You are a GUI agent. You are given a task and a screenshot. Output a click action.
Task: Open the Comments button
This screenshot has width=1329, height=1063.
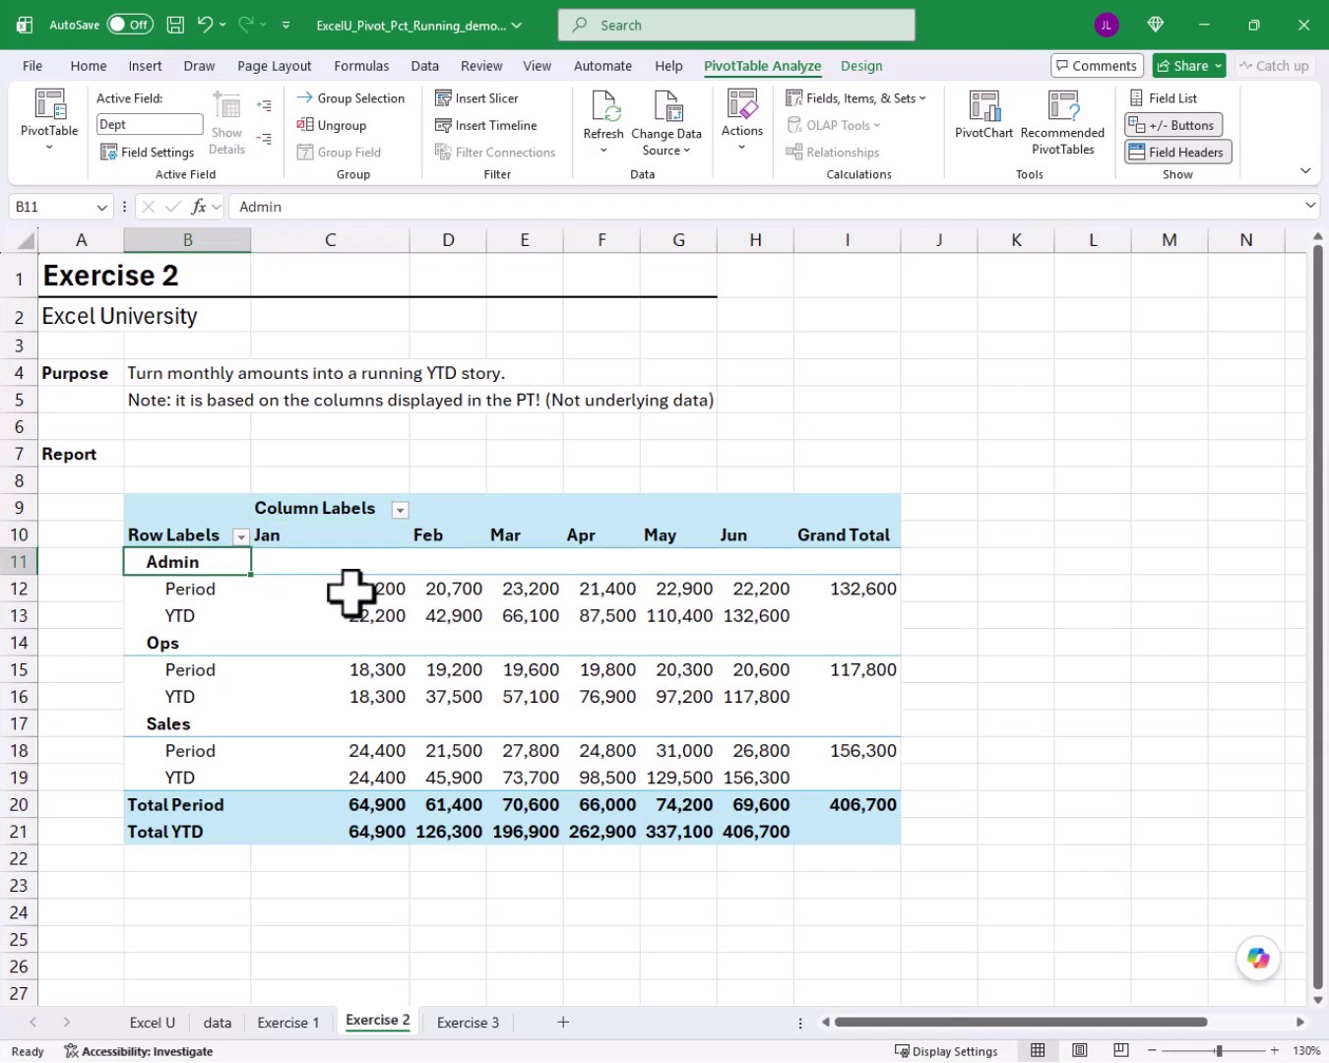[1097, 66]
